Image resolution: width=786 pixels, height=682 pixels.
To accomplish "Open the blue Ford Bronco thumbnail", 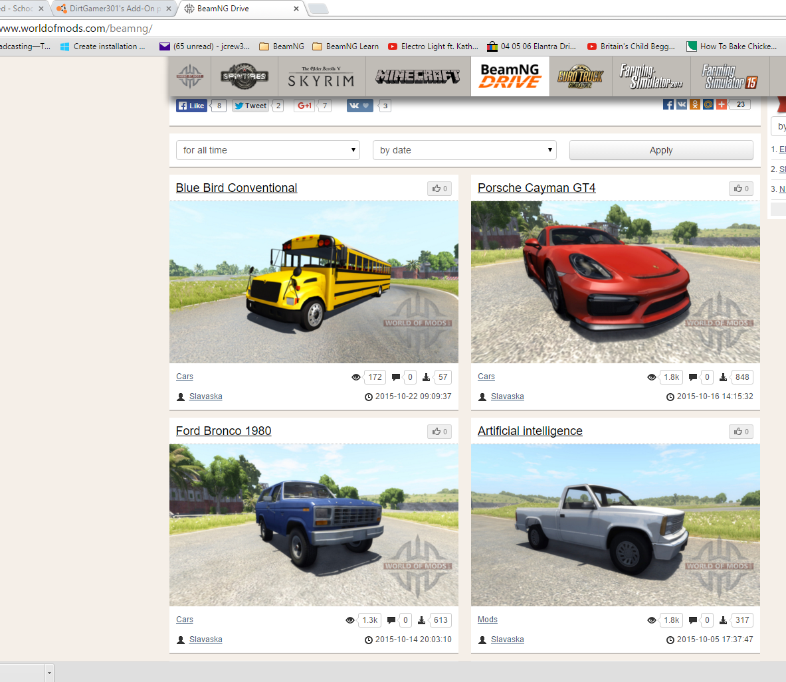I will tap(314, 525).
